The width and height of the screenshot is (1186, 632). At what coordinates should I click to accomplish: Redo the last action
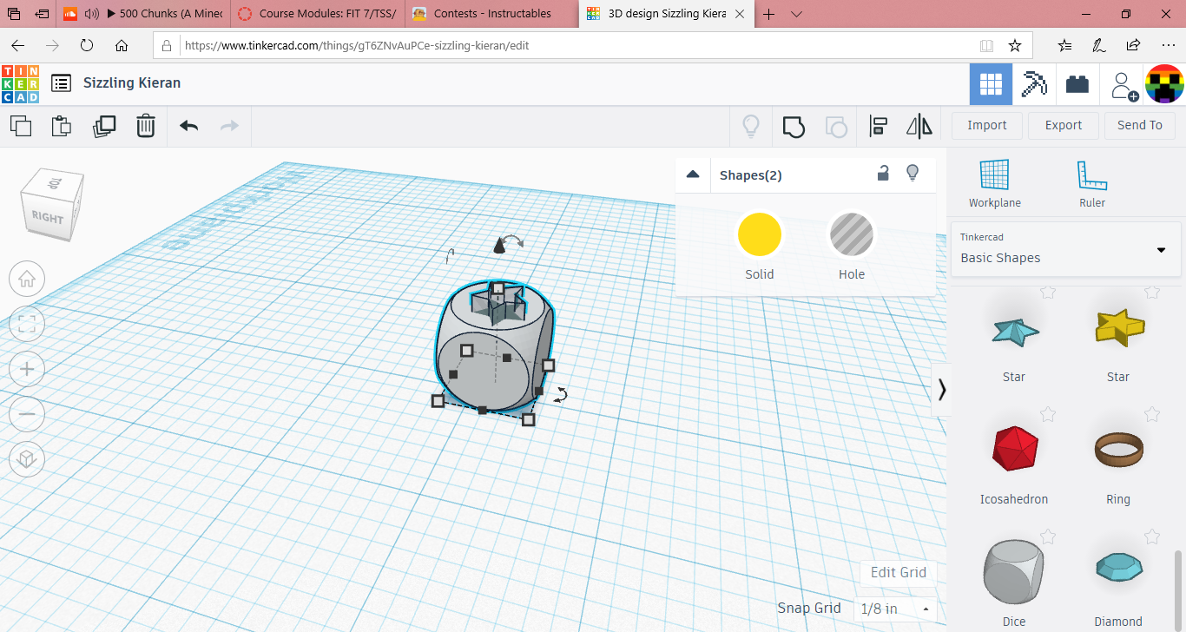tap(229, 126)
